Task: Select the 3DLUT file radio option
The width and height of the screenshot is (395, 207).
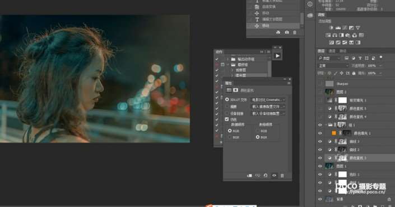Action: click(227, 100)
